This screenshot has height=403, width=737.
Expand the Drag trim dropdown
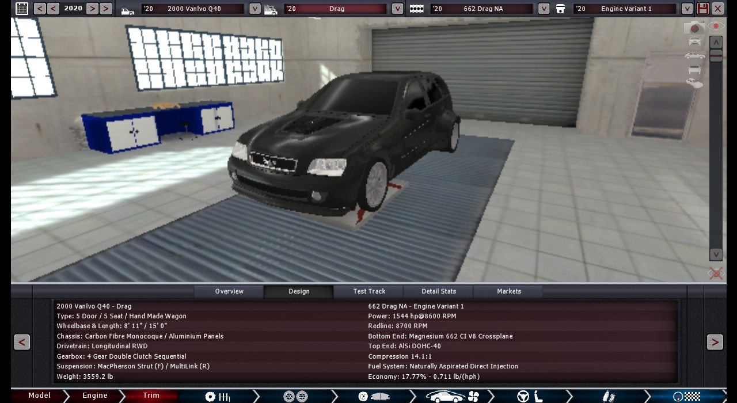pos(397,9)
